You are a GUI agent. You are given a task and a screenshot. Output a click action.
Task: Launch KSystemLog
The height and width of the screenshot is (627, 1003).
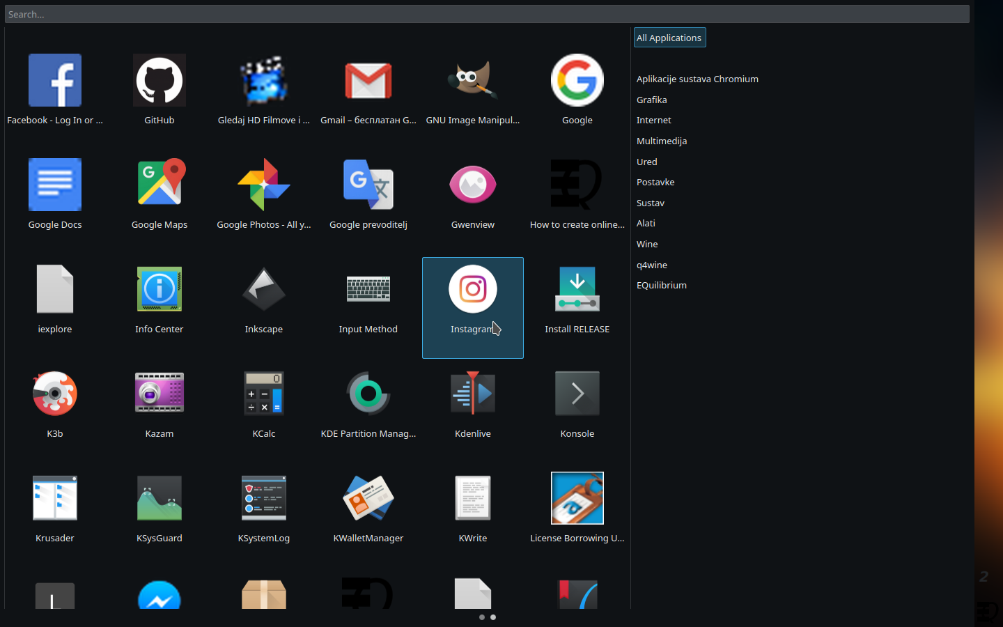click(x=264, y=498)
